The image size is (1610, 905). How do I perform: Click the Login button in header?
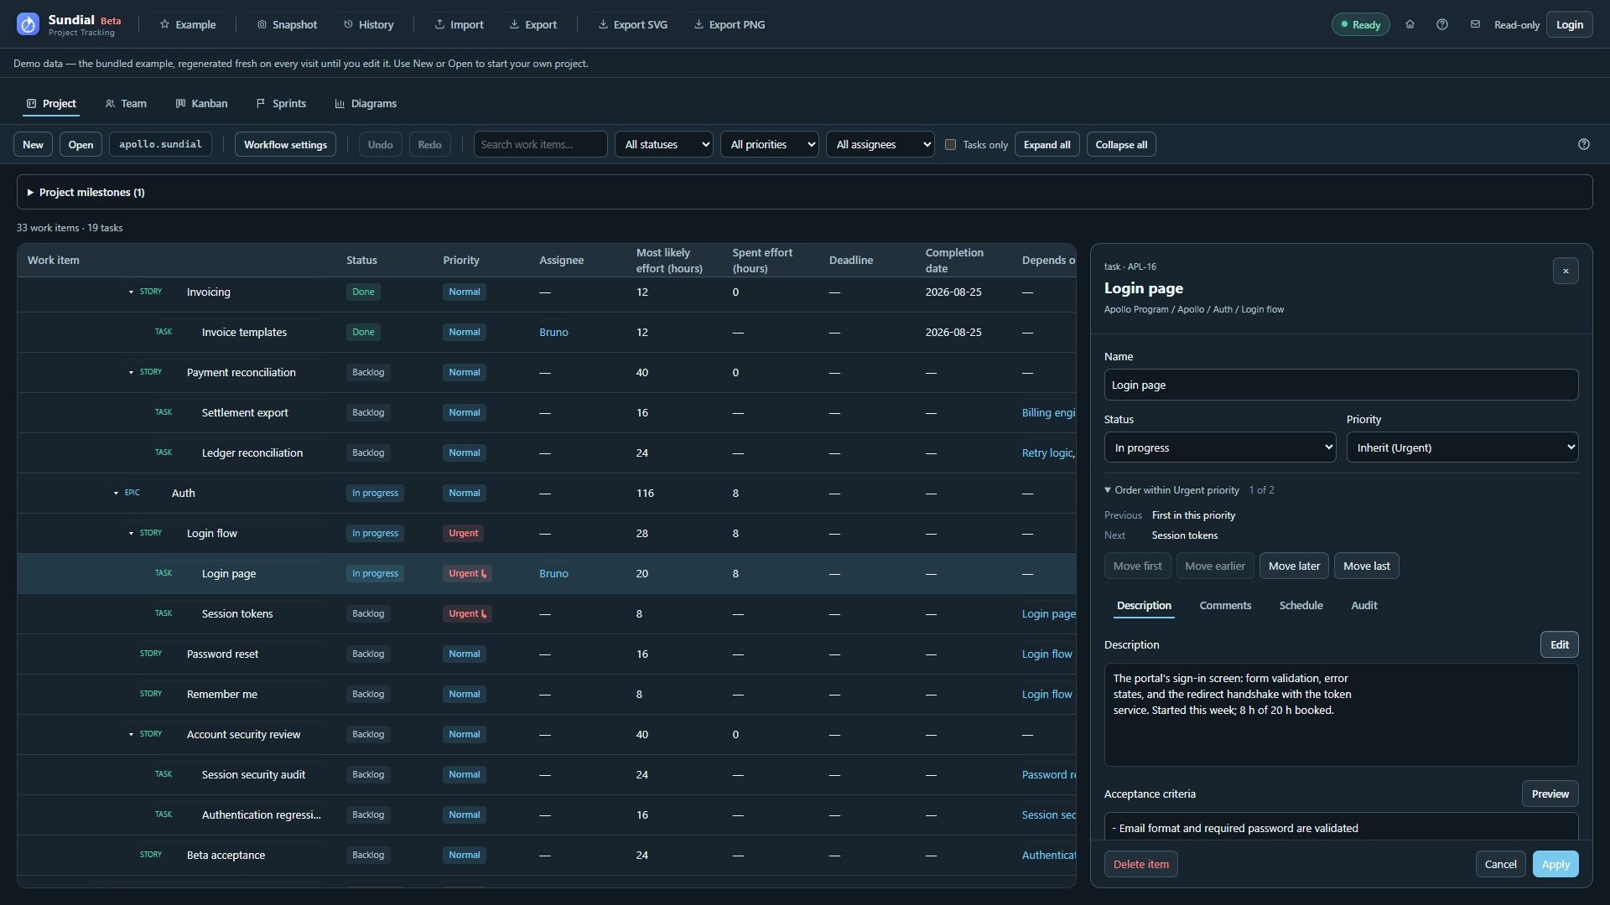pyautogui.click(x=1569, y=24)
